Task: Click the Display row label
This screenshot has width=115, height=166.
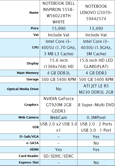Action: [33, 63]
